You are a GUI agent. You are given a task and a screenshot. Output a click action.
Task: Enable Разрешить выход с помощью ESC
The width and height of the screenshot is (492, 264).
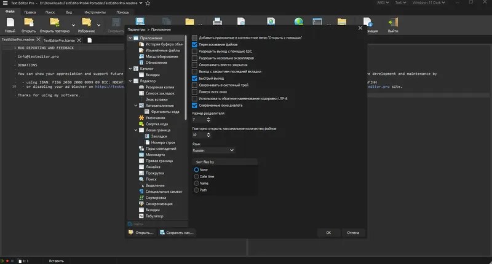click(194, 52)
